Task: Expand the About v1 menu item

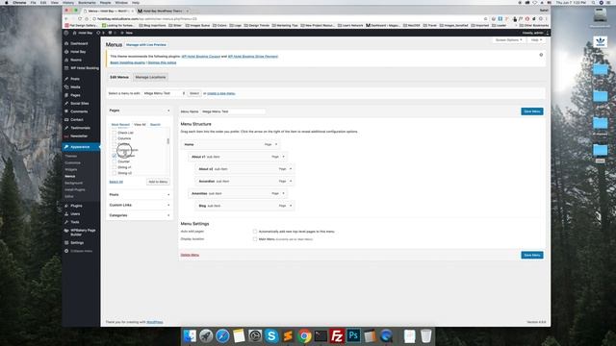Action: 283,157
